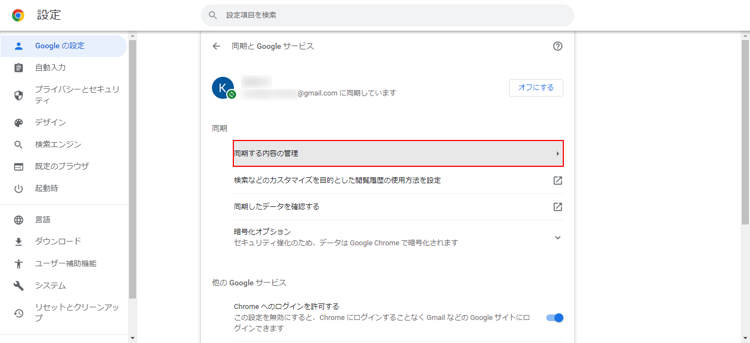Open 同期する内容の管理
Screen dimensions: 750x343
click(399, 154)
